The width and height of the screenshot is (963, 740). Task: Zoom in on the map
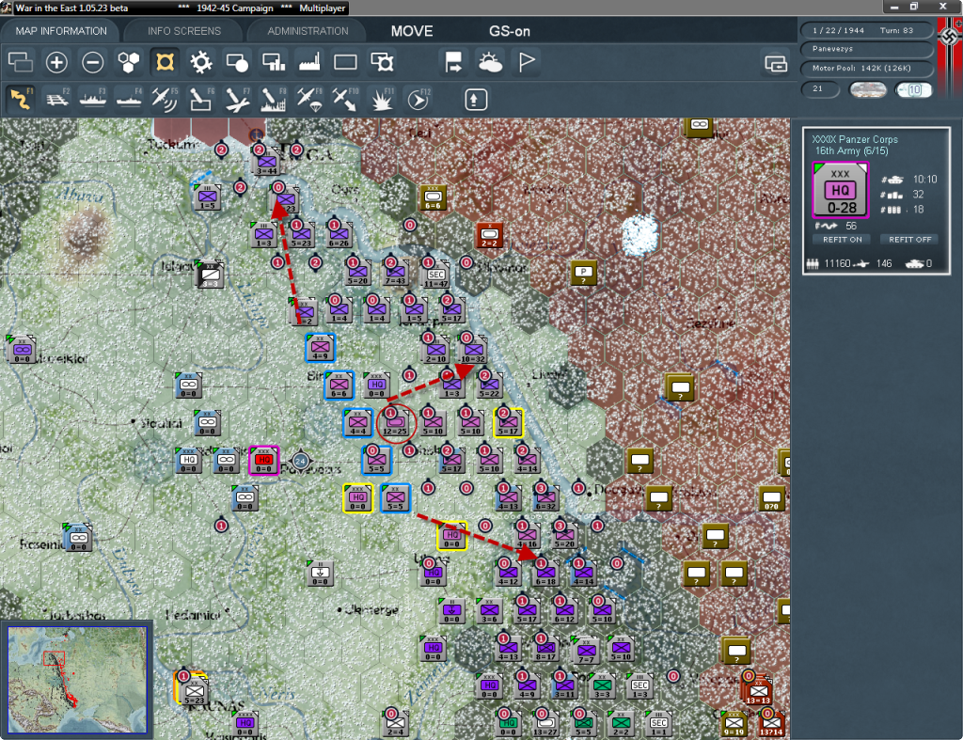point(56,62)
